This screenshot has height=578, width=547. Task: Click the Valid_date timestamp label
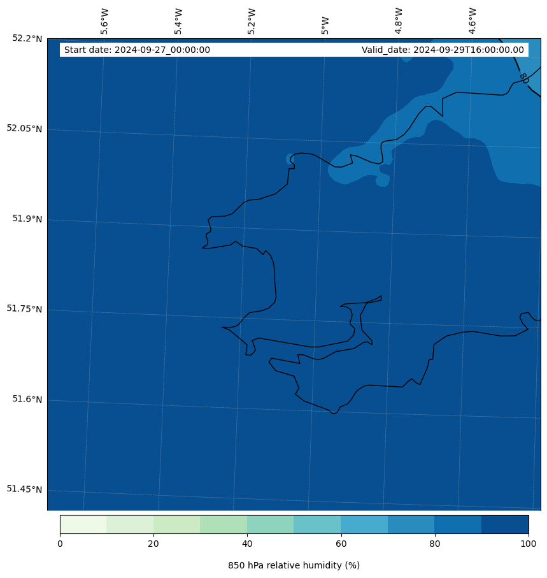click(x=443, y=50)
